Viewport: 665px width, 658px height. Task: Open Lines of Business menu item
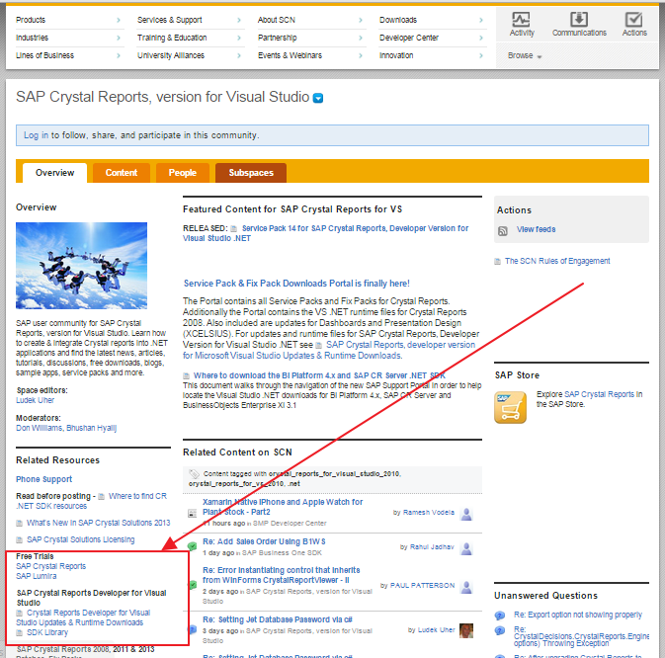click(44, 55)
